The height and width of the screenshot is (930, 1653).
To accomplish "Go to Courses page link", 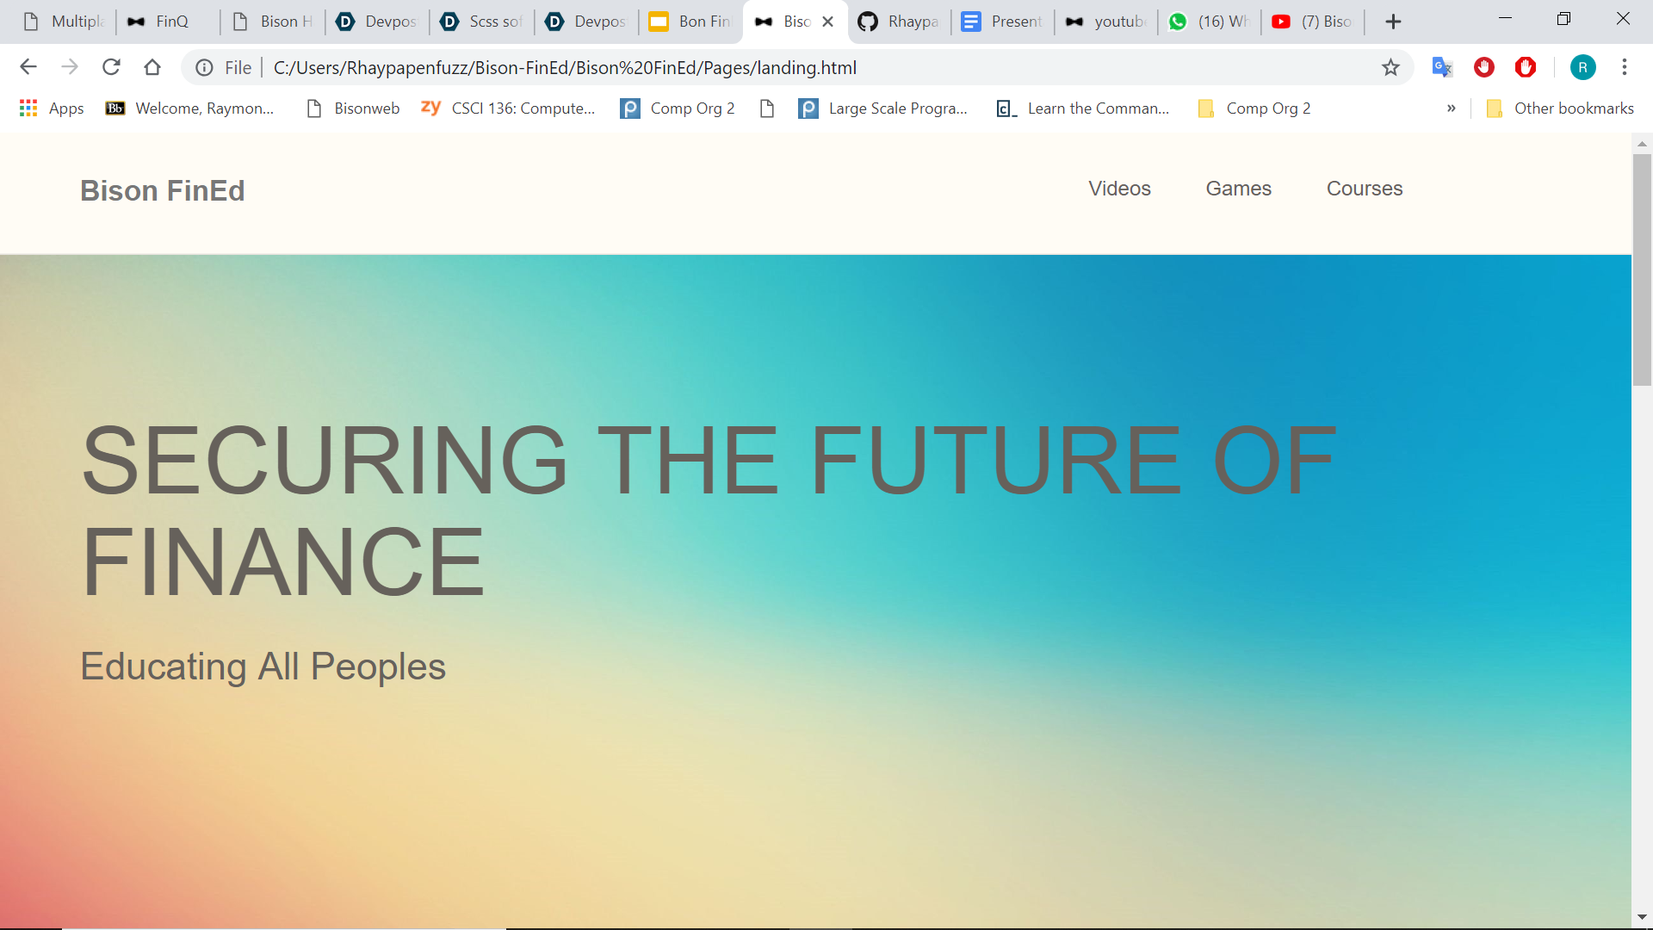I will [x=1364, y=189].
